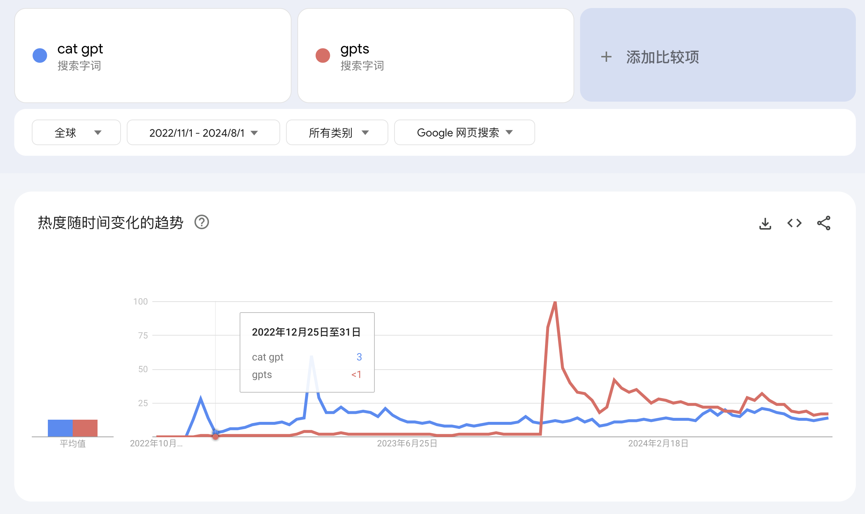Click the gpts value <1 in tooltip
This screenshot has width=865, height=514.
357,374
